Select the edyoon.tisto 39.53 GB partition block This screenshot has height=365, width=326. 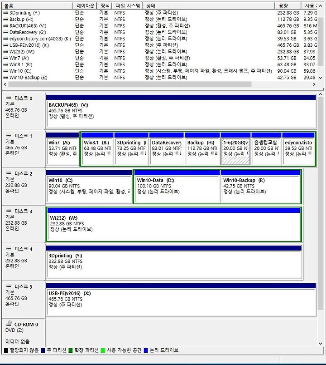pos(298,149)
